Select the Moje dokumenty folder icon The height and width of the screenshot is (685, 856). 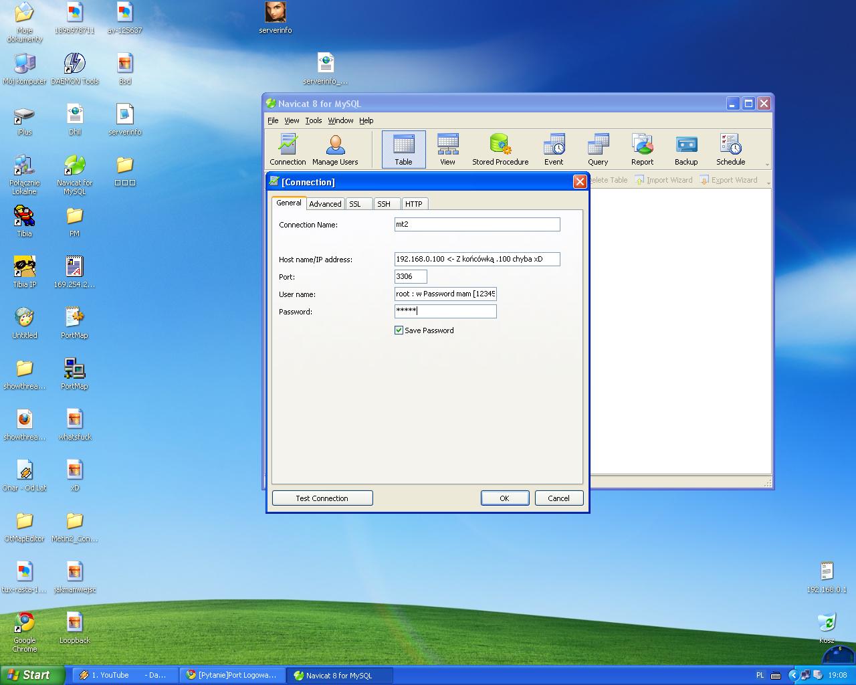tap(25, 21)
